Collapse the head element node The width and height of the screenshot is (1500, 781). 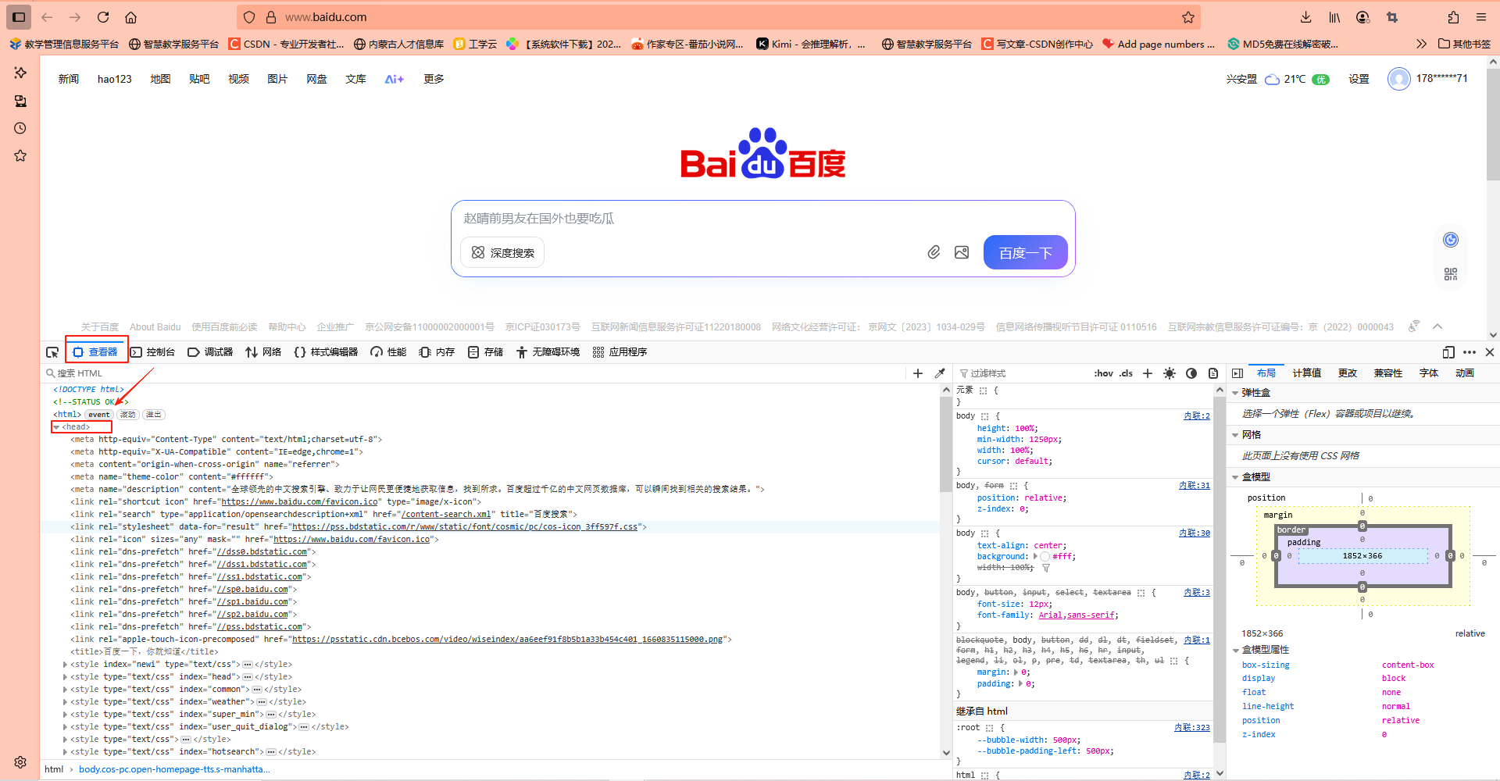coord(56,427)
